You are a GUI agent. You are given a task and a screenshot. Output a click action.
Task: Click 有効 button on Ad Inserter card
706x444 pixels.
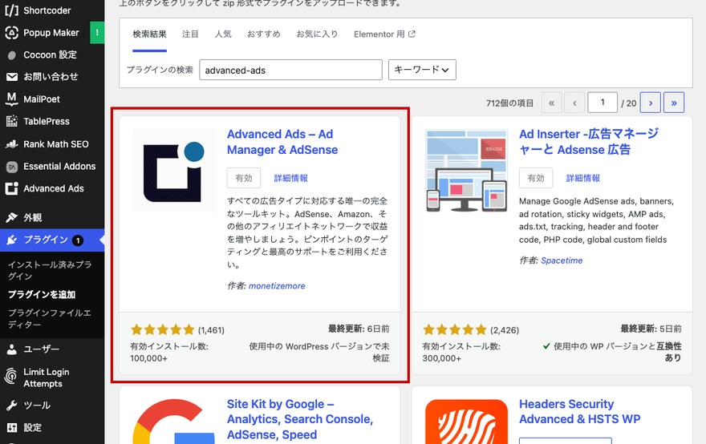point(536,178)
